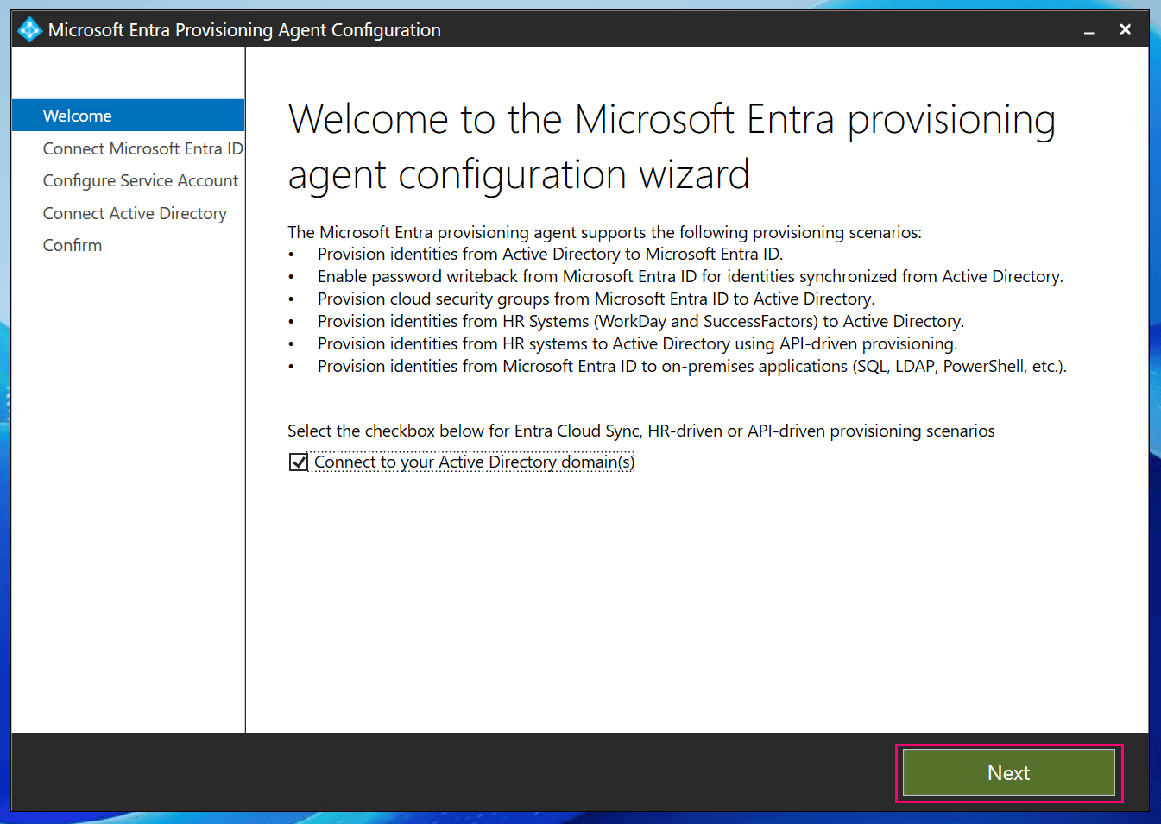The width and height of the screenshot is (1161, 824).
Task: Click "Provision cloud security groups" bullet line
Action: coord(596,299)
